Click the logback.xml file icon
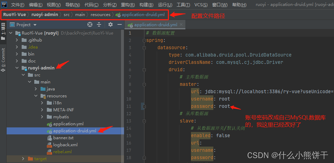Image resolution: width=334 pixels, height=163 pixels. (49, 145)
